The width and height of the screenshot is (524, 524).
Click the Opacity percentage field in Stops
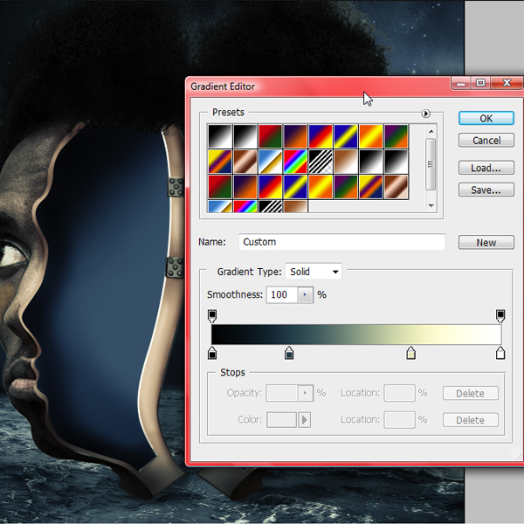282,393
